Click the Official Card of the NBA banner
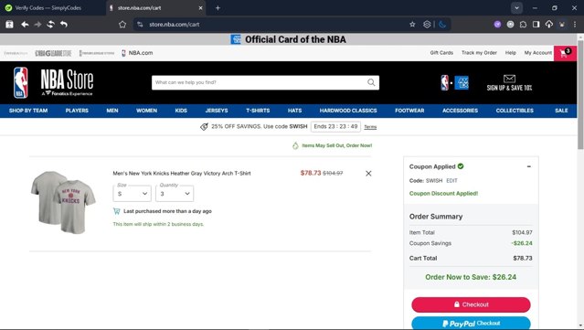 click(288, 39)
